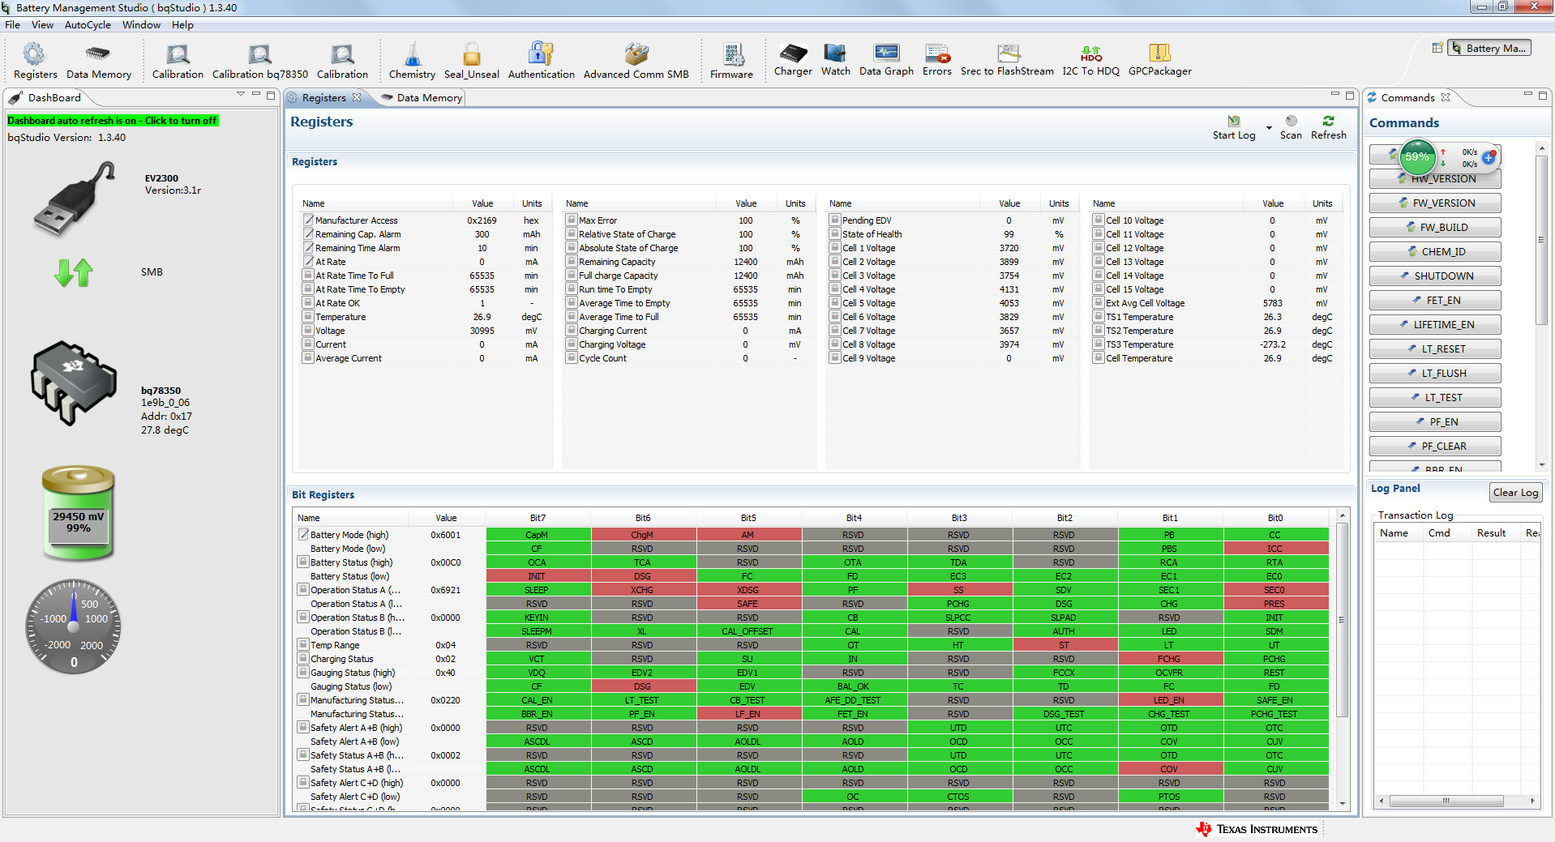Click the icon beside Max Error register

[572, 220]
